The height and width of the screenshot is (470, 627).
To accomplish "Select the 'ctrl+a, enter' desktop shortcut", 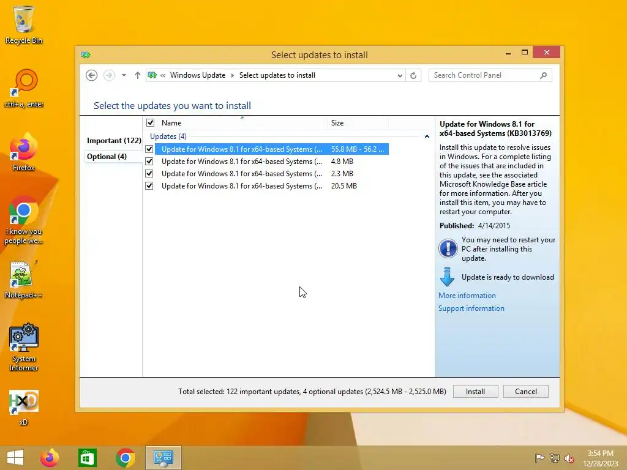I will coord(24,88).
